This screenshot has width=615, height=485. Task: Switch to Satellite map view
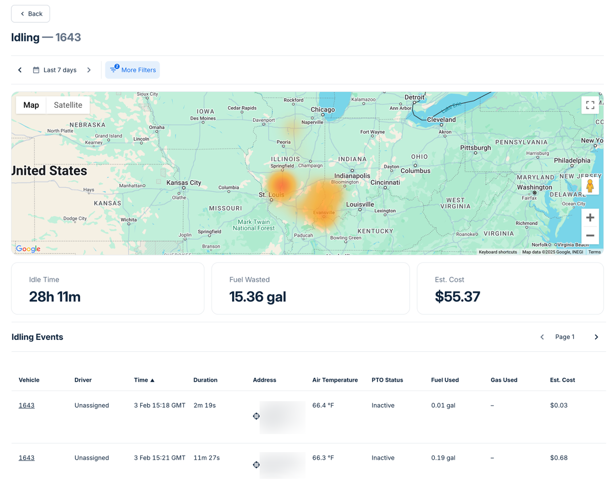pos(68,105)
